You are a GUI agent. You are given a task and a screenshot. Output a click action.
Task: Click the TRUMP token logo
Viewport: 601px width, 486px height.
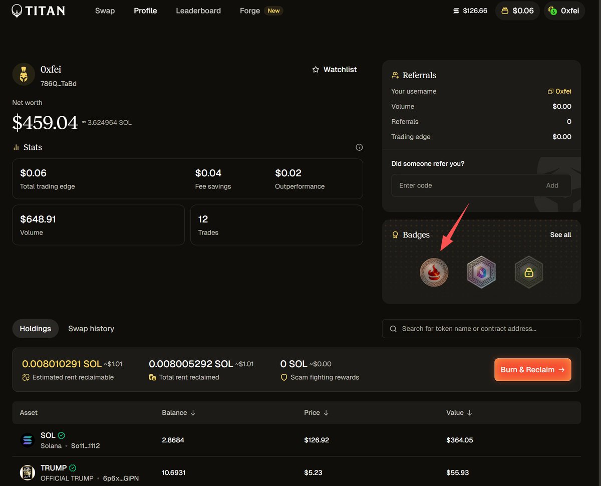[27, 472]
